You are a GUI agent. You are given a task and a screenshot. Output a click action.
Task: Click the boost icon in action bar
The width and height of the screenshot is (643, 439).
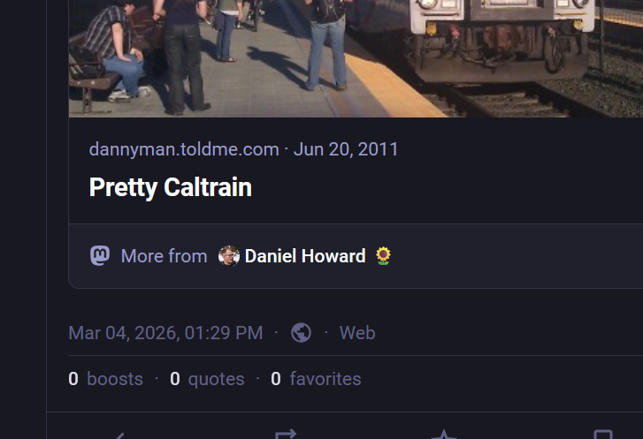284,434
